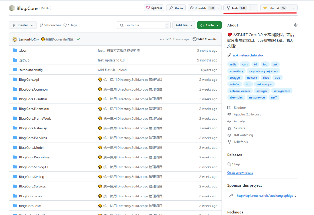Click Create a new release link
The width and height of the screenshot is (314, 215).
[240, 172]
